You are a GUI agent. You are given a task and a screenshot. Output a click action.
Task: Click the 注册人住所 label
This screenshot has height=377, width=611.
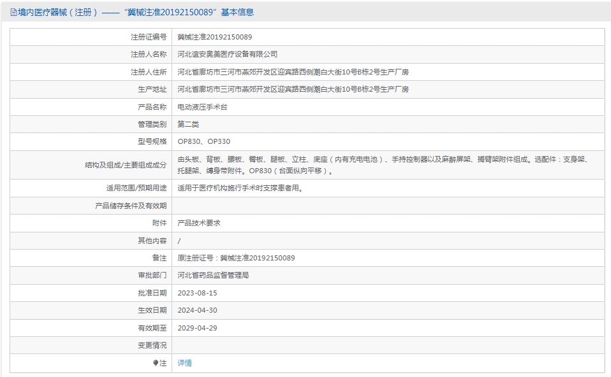[x=149, y=72]
